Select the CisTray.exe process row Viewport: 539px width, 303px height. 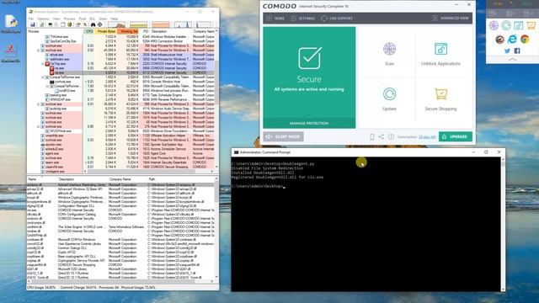coord(120,64)
